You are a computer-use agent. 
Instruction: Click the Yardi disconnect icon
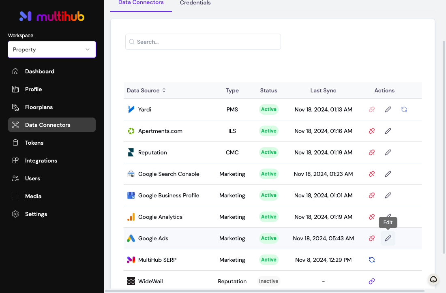pos(371,109)
